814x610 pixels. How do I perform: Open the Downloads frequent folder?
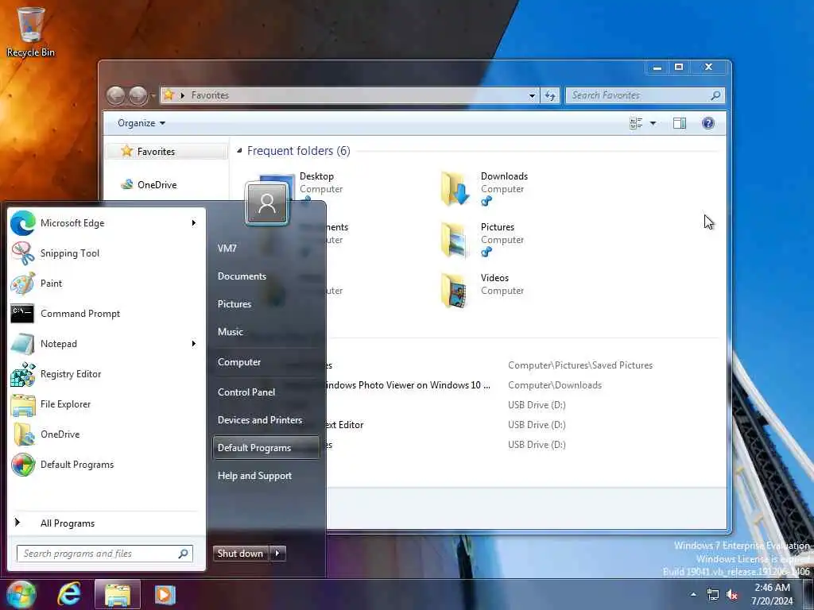[484, 189]
